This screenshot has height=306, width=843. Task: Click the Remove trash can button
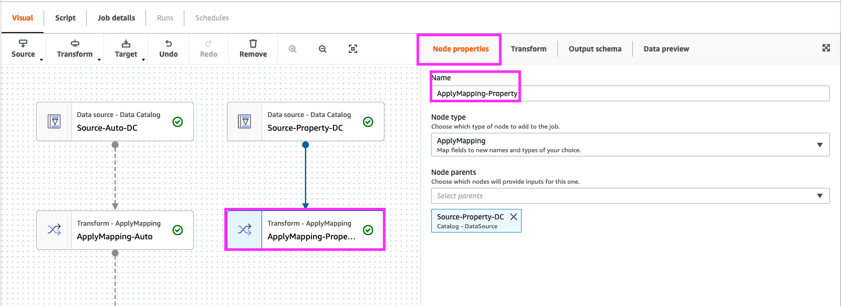tap(253, 48)
